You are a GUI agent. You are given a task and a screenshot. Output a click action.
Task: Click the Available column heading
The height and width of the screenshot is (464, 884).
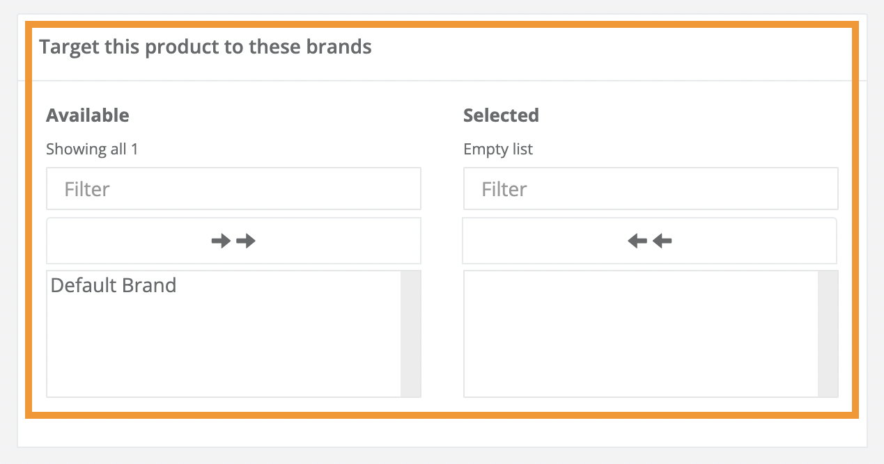tap(87, 115)
